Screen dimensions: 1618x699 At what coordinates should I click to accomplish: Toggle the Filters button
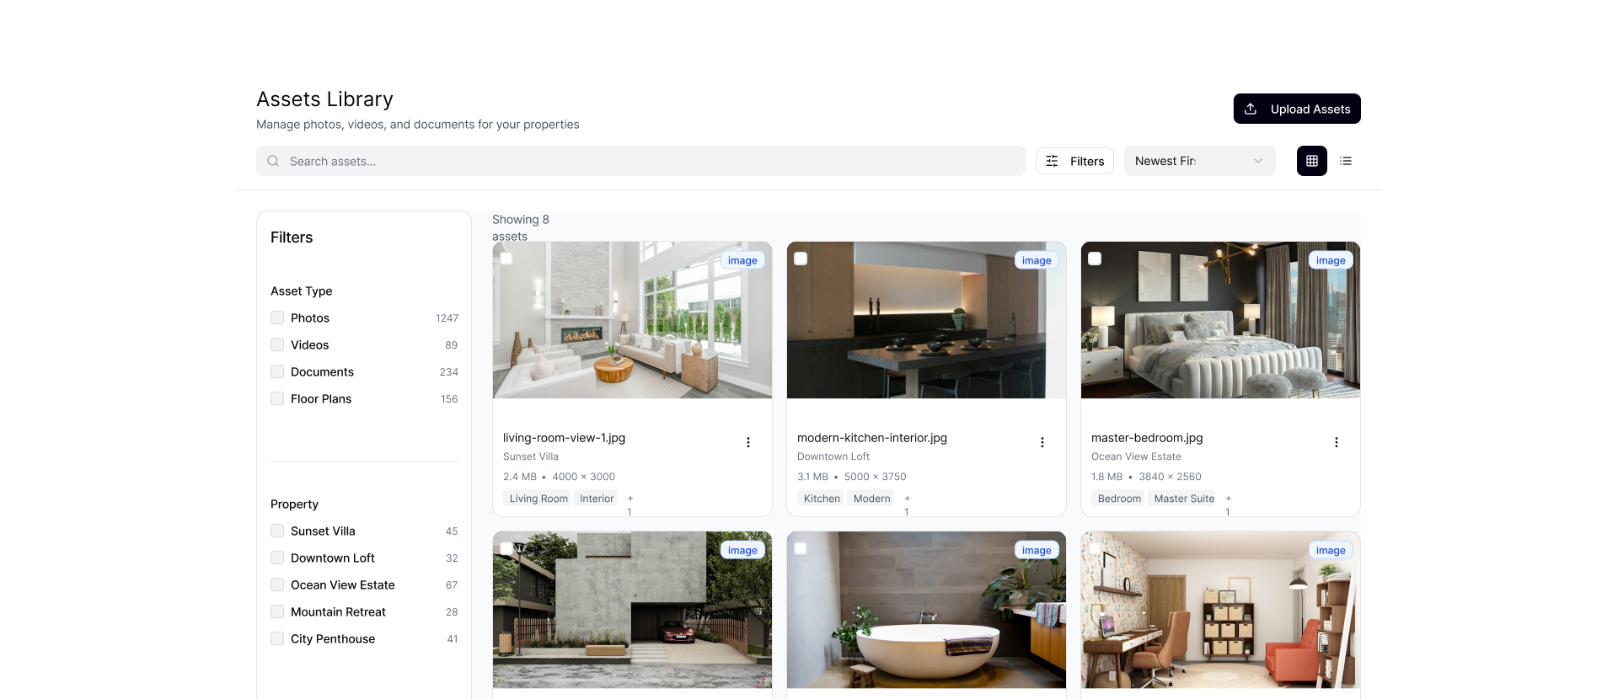1074,161
